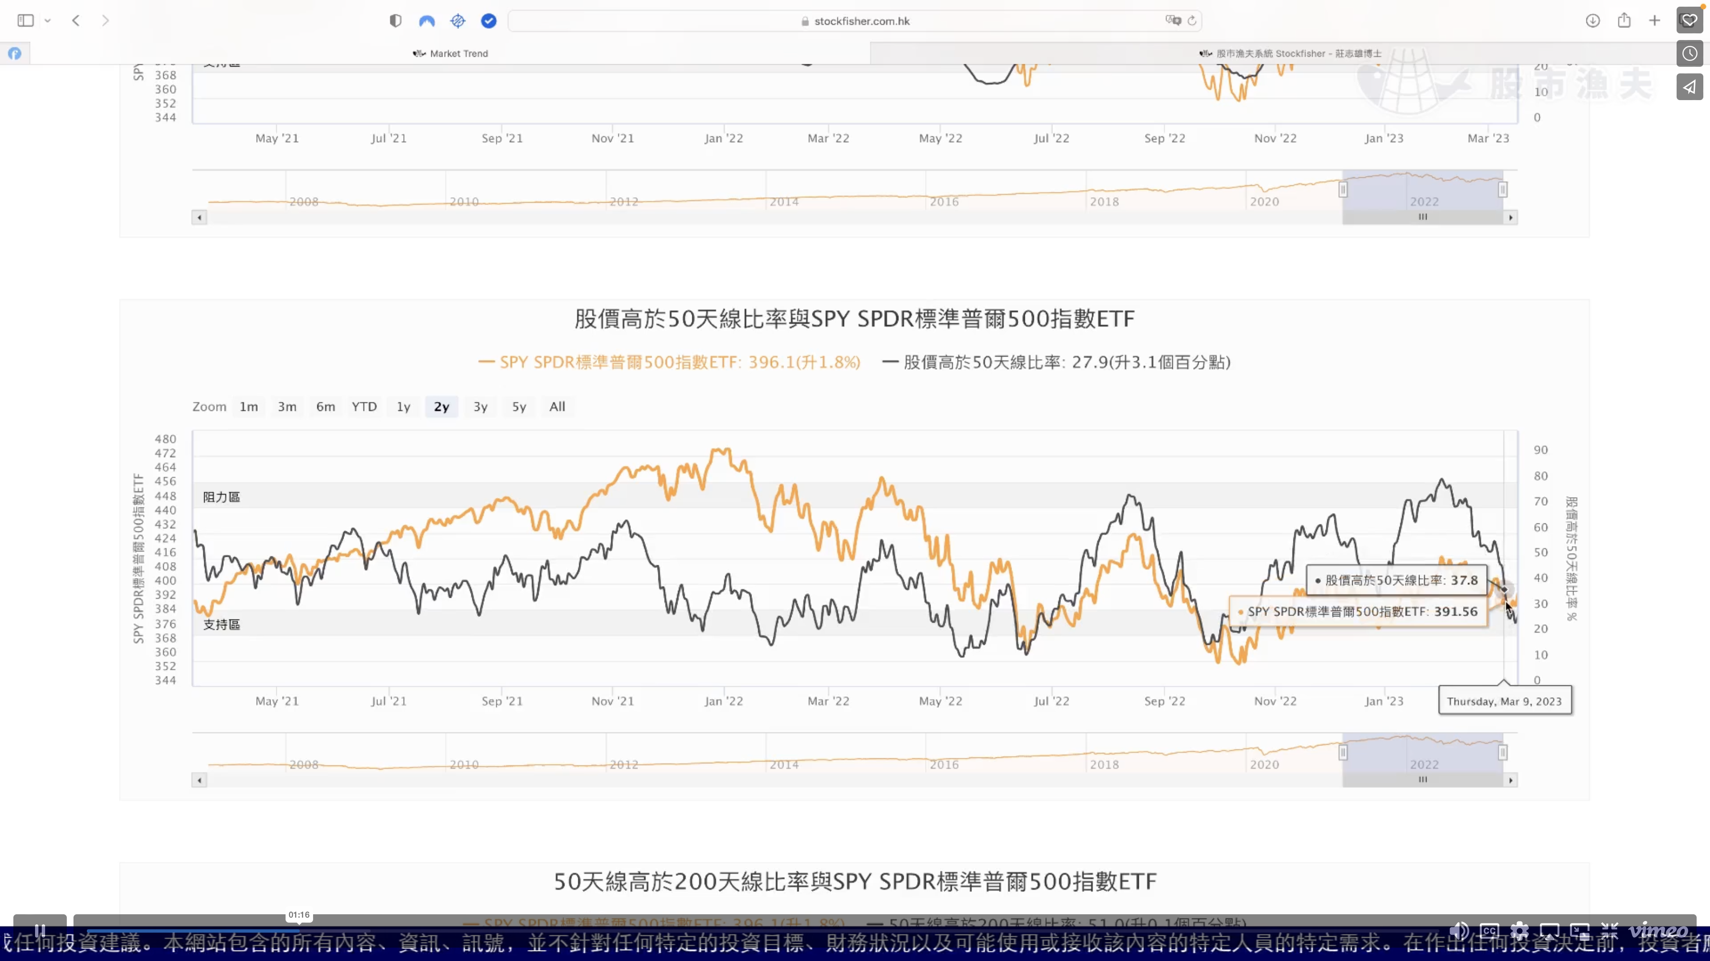Select the All zoom range
The image size is (1710, 961).
point(558,407)
